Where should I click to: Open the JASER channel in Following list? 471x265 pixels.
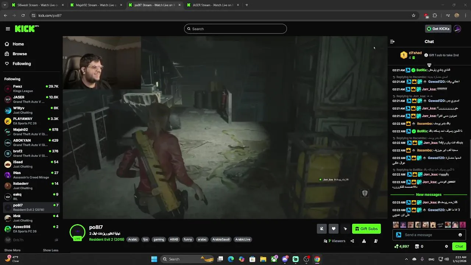coord(31,99)
